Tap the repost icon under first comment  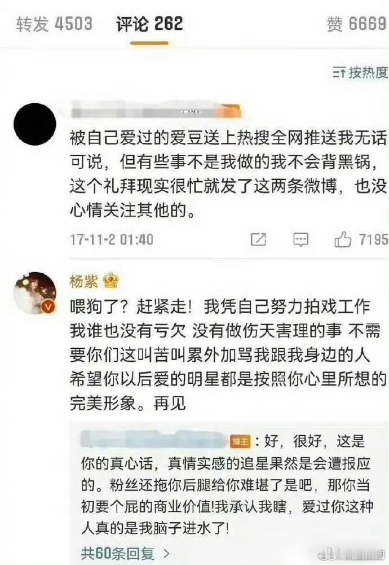point(258,239)
